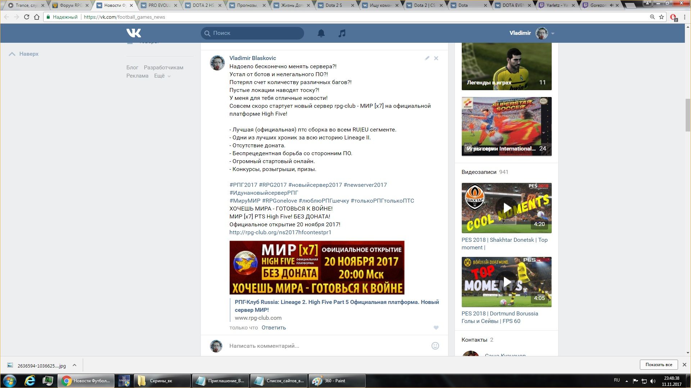Viewport: 691px width, 388px height.
Task: Open the Opera-style extension icon
Action: click(x=673, y=17)
